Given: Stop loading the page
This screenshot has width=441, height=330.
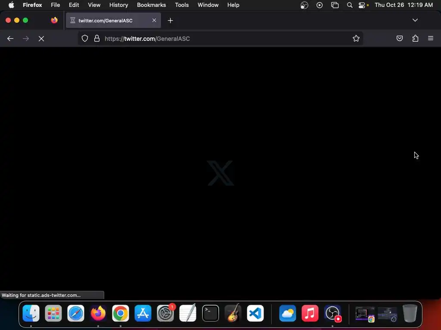Looking at the screenshot, I should tap(41, 38).
